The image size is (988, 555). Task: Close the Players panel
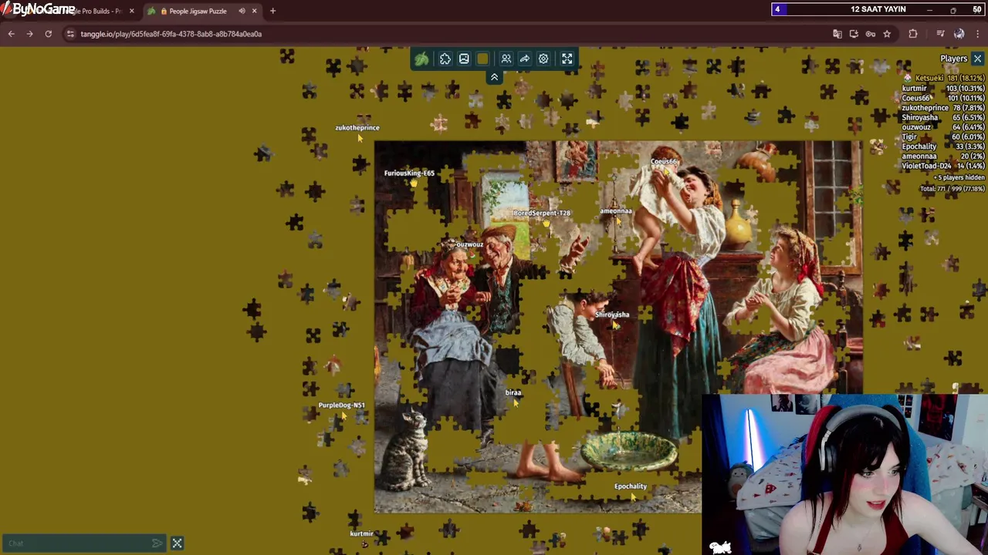pos(977,59)
